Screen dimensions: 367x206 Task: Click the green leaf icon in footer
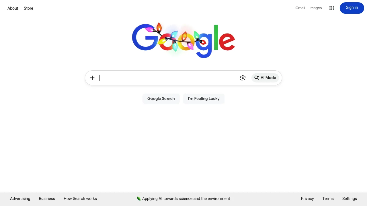point(139,199)
